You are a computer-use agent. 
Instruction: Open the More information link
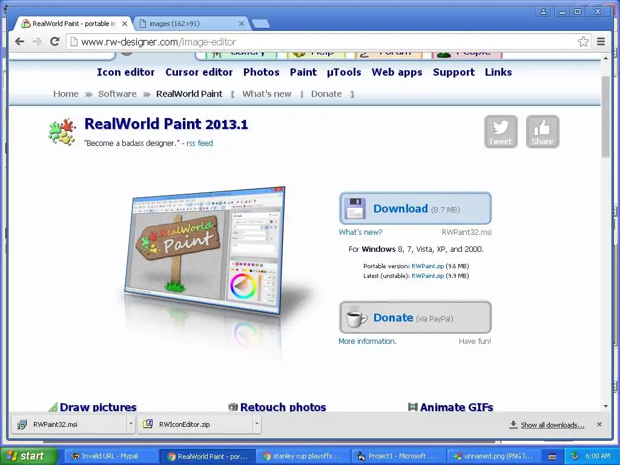pyautogui.click(x=368, y=341)
